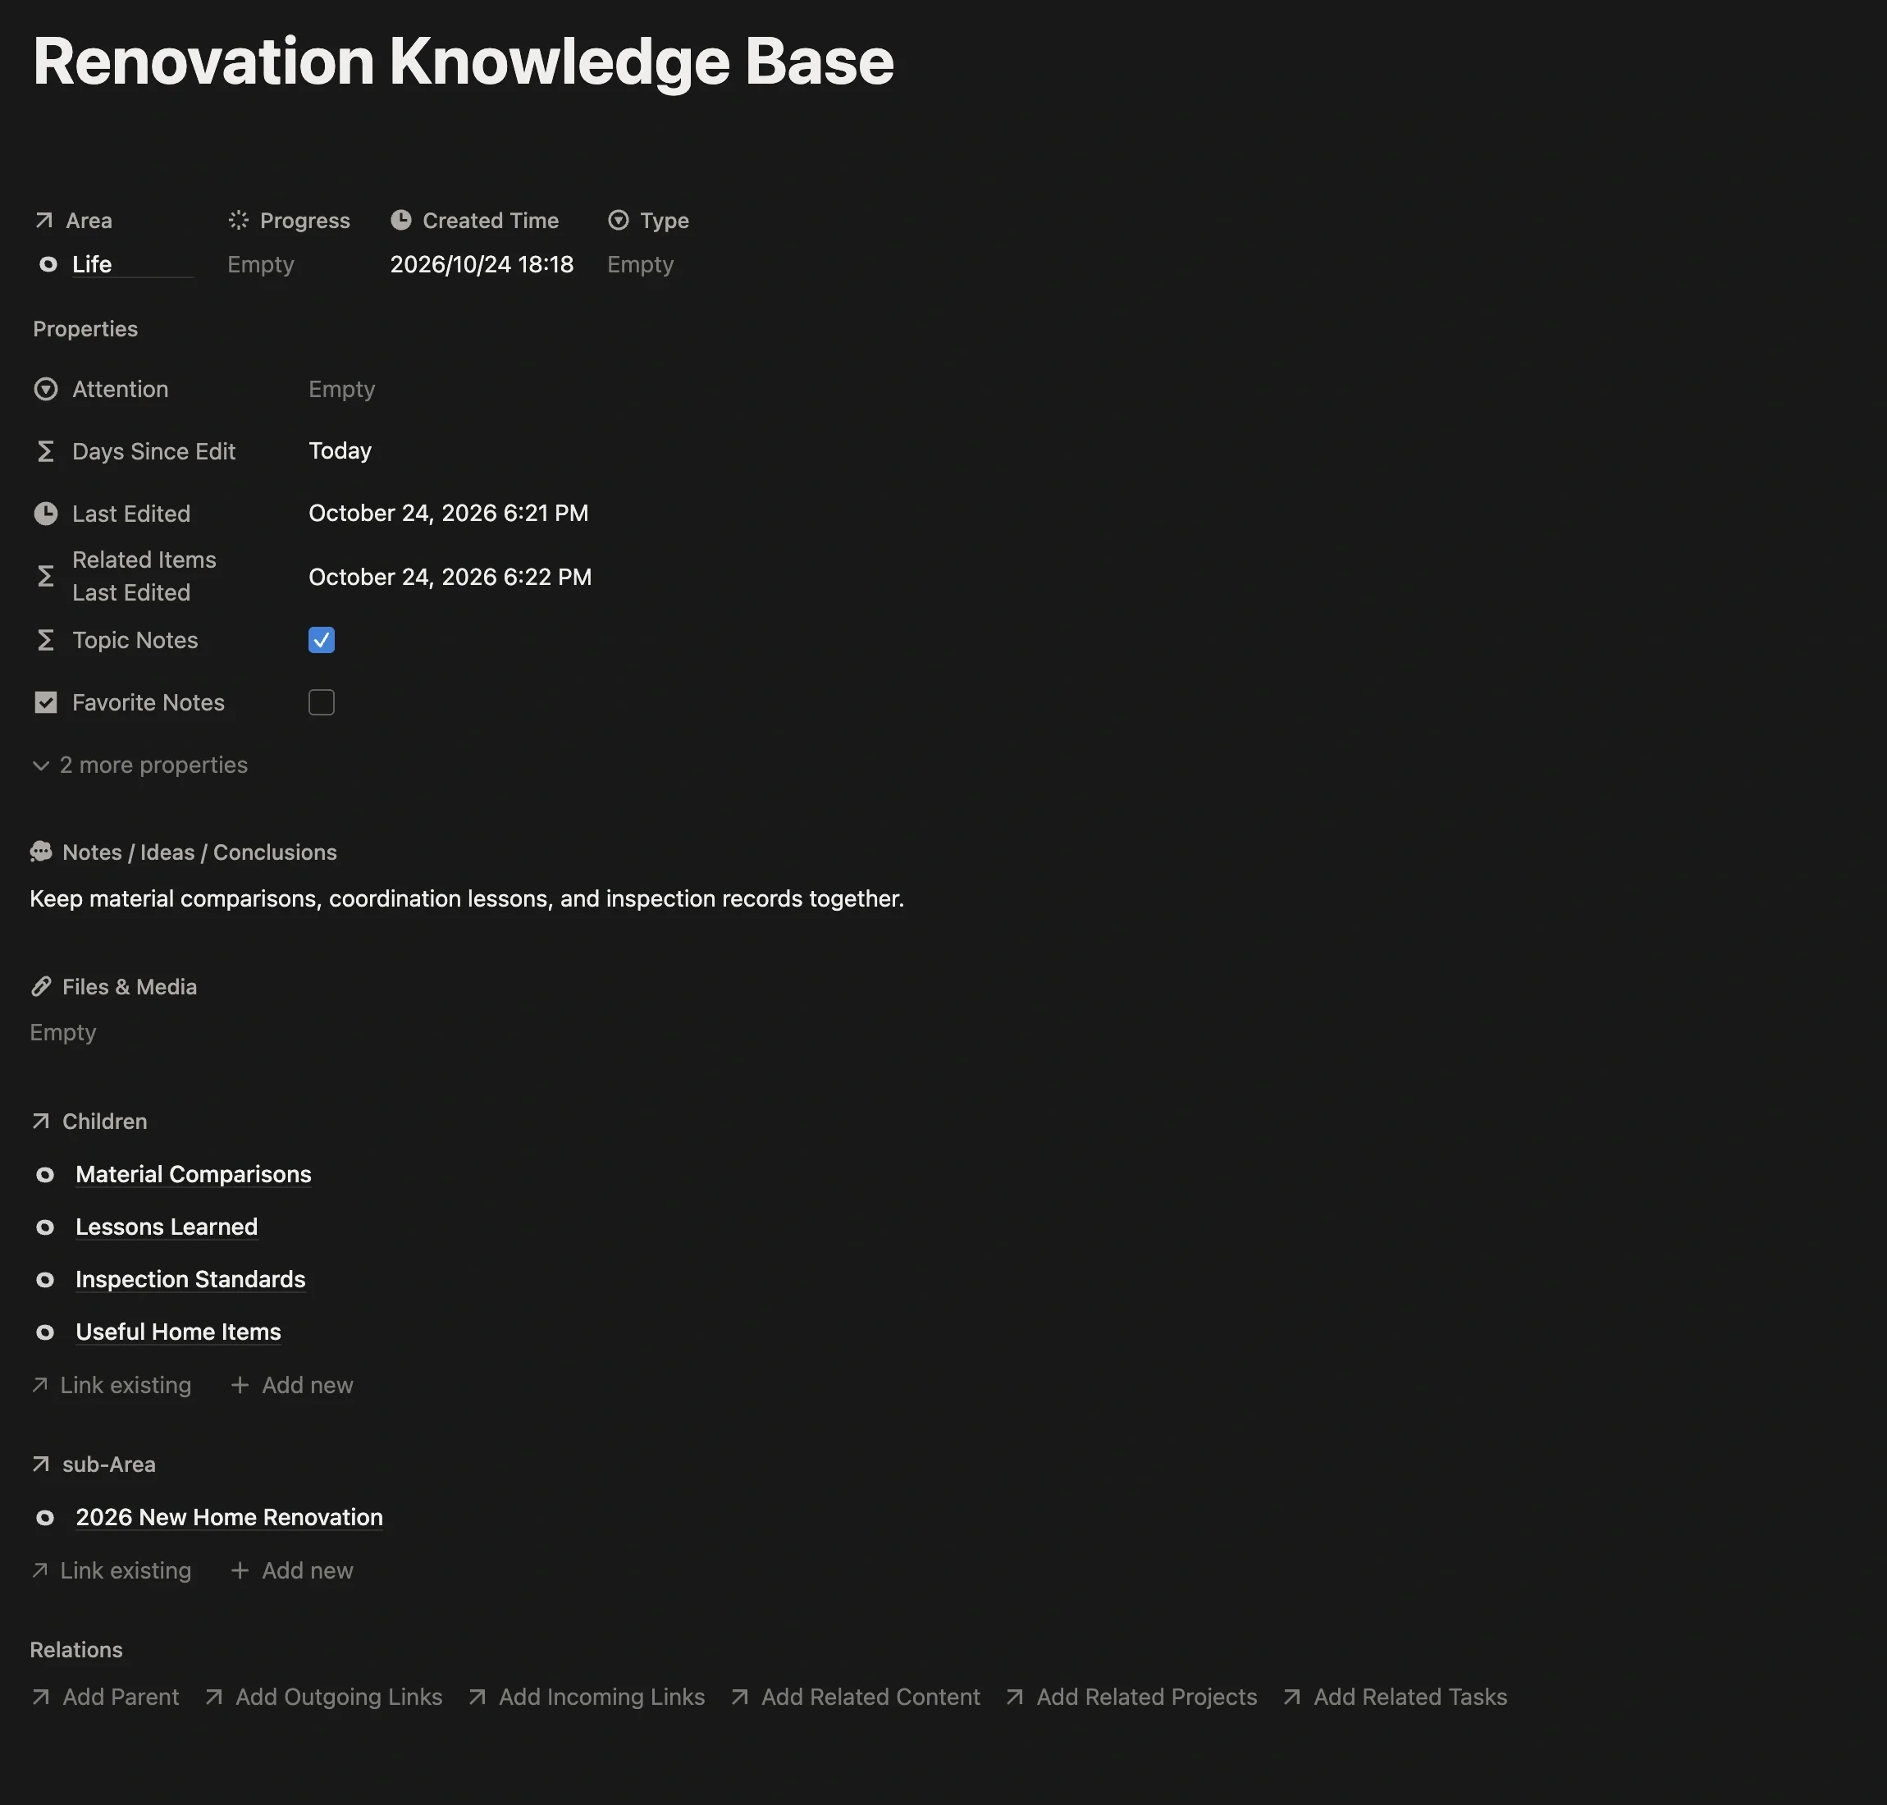Viewport: 1887px width, 1805px height.
Task: Click Add Outgoing Links relation
Action: [x=324, y=1698]
